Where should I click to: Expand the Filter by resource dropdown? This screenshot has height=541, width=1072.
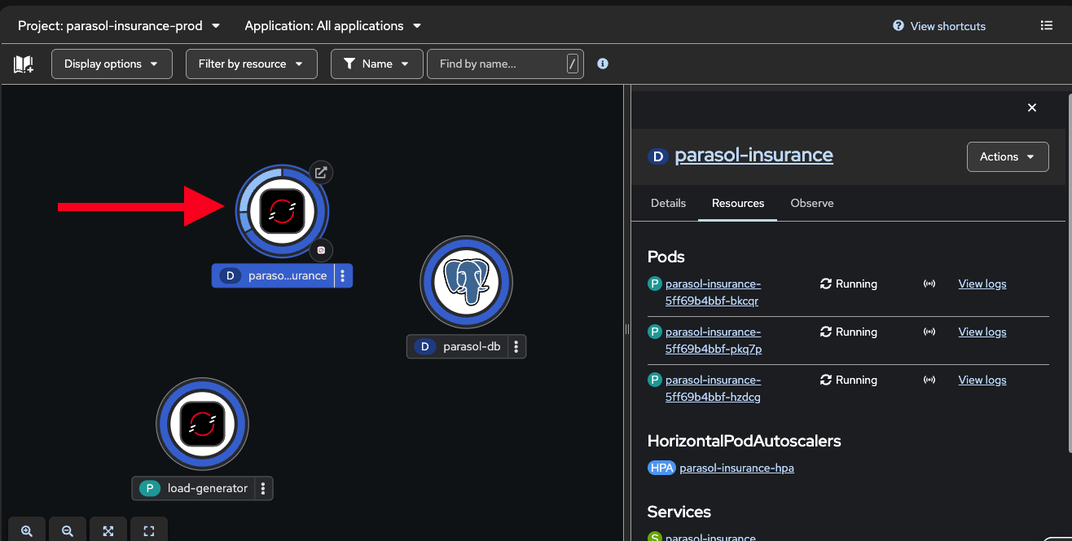click(x=251, y=64)
